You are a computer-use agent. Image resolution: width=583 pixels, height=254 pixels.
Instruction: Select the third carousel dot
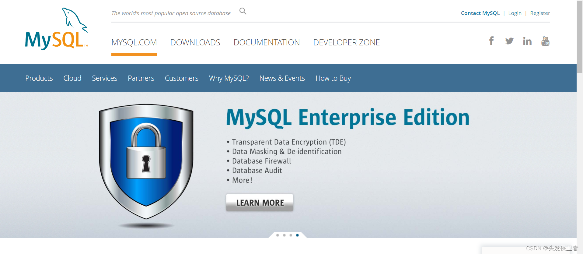291,235
